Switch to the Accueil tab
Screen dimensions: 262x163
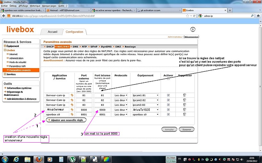pyautogui.click(x=52, y=32)
